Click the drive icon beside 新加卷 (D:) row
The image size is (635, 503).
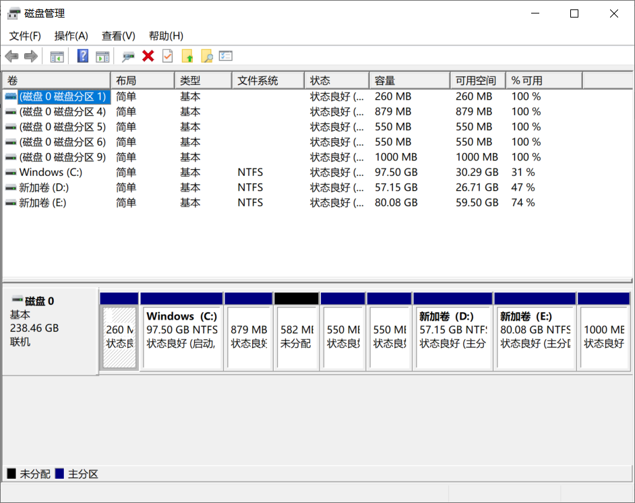(11, 188)
